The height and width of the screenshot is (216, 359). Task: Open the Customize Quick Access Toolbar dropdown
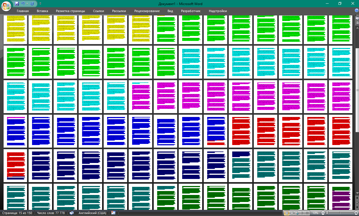(x=40, y=4)
